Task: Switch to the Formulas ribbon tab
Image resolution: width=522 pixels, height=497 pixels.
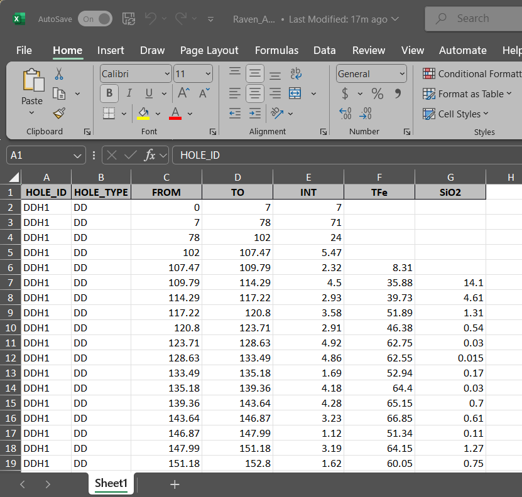Action: click(x=276, y=50)
